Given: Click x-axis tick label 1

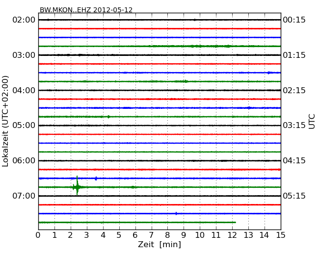Looking at the screenshot, I should coord(54,235).
